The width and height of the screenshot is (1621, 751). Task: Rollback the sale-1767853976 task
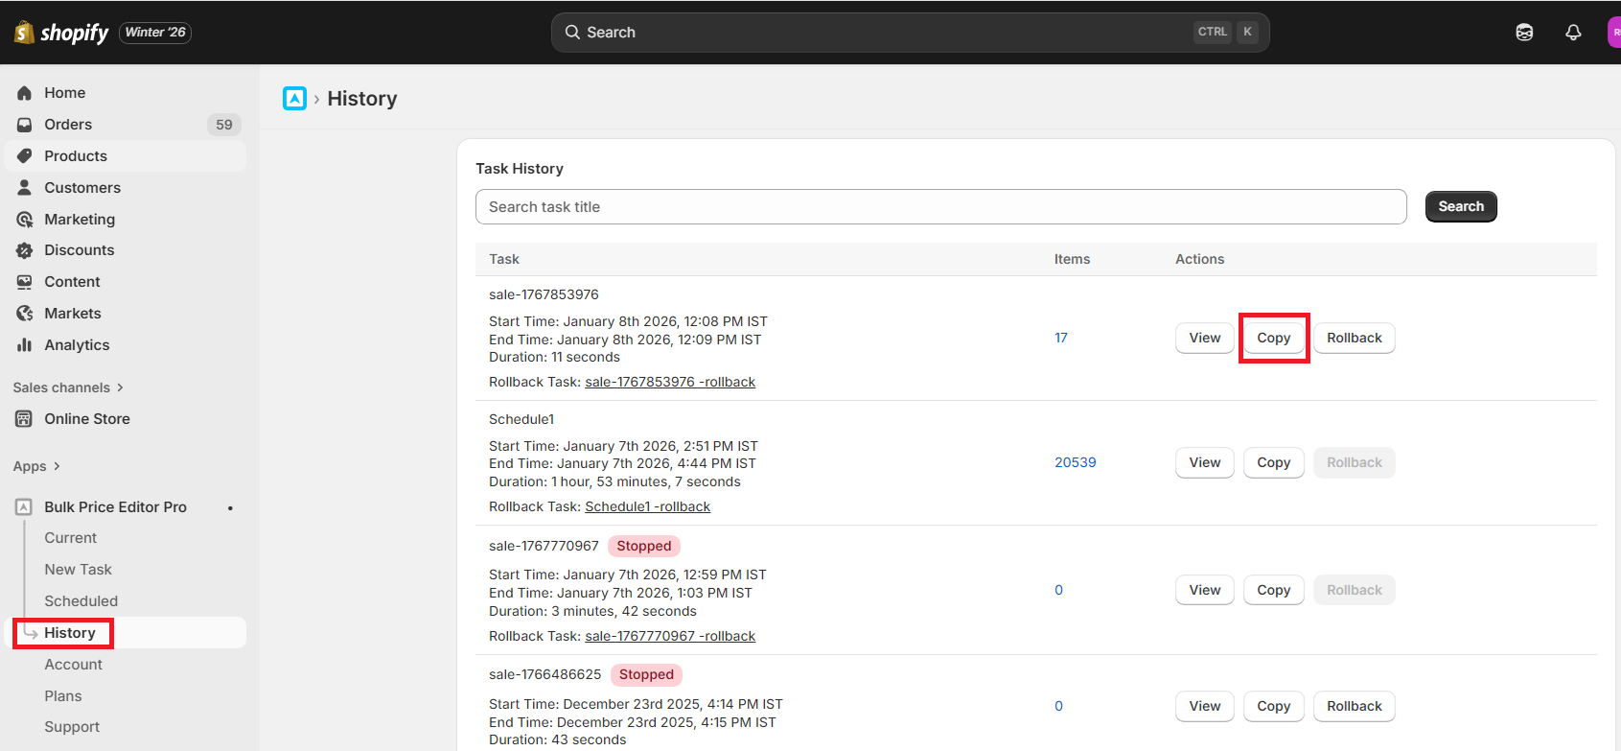1354,338
